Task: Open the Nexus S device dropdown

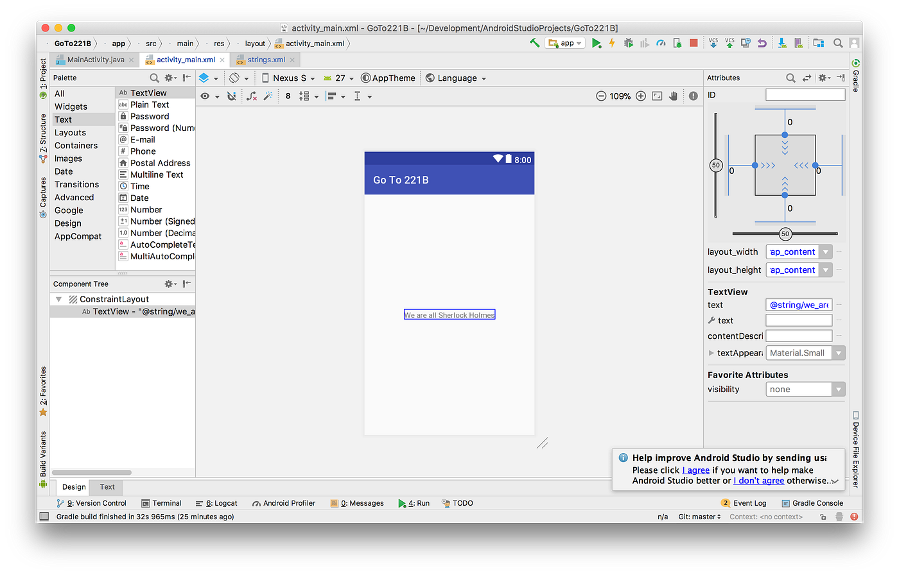Action: [288, 78]
